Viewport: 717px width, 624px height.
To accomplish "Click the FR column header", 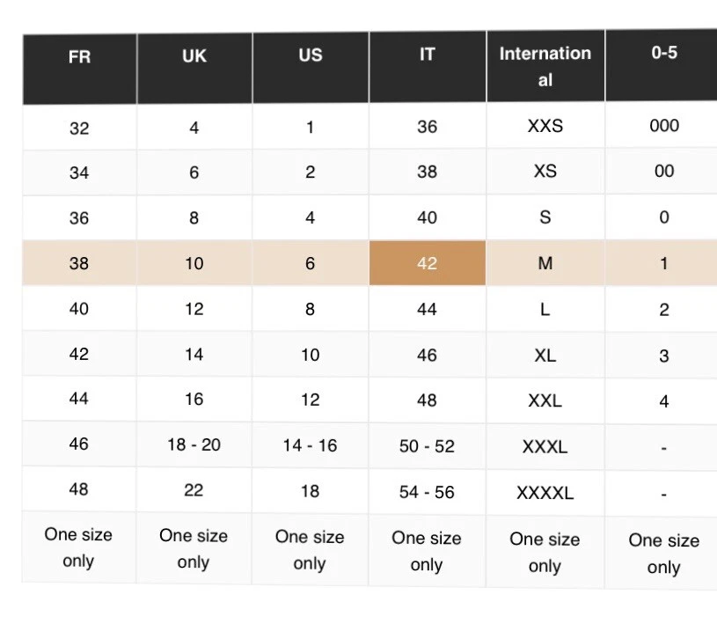I will click(x=79, y=58).
